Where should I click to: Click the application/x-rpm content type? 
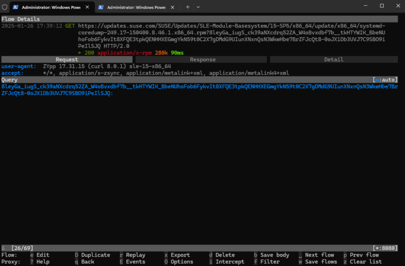click(124, 53)
